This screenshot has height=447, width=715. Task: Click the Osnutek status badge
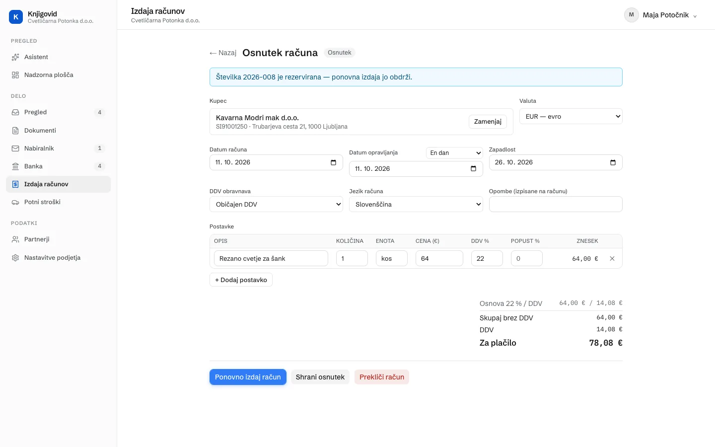click(x=340, y=53)
